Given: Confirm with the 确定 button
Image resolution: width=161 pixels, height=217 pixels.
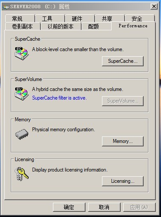Looking at the screenshot, I should click(69, 207).
